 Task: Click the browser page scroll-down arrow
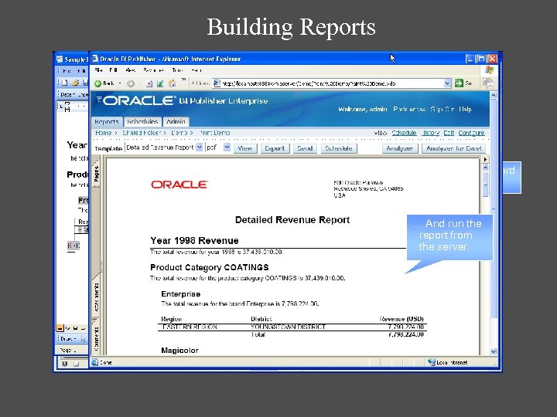pyautogui.click(x=494, y=351)
